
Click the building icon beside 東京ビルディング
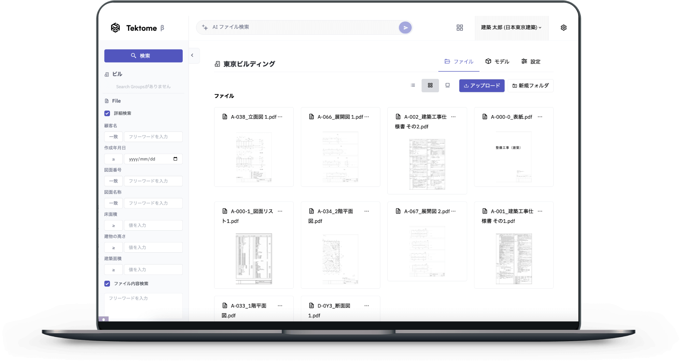tap(217, 64)
